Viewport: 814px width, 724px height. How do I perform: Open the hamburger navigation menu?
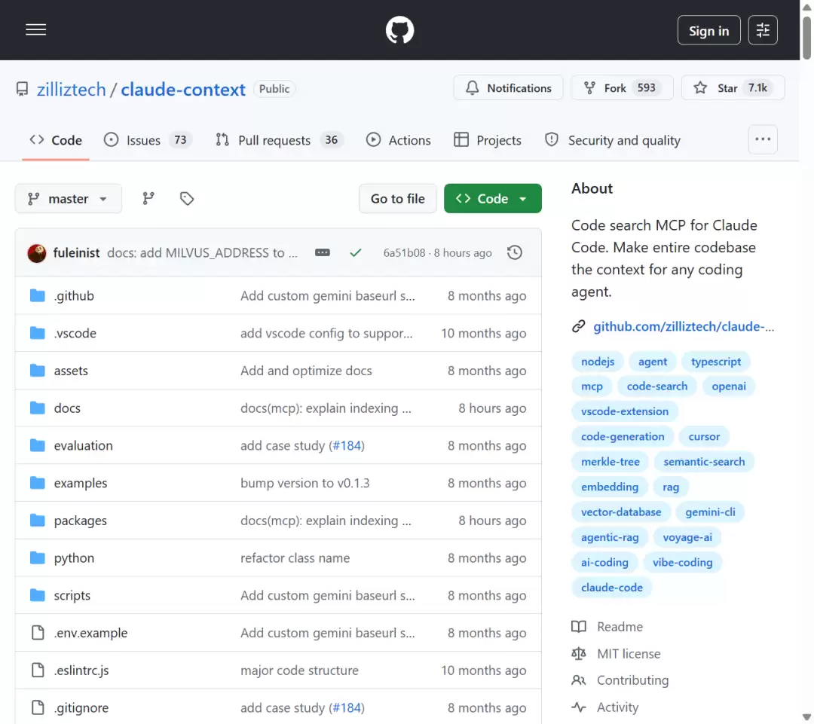(x=36, y=29)
